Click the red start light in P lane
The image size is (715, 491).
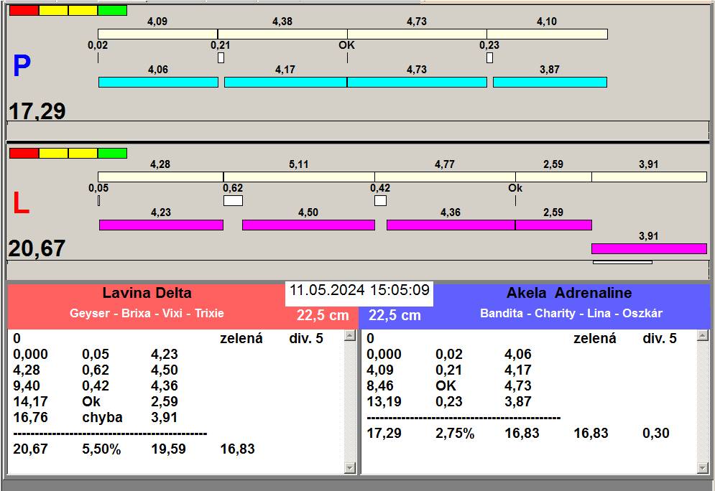click(x=24, y=11)
